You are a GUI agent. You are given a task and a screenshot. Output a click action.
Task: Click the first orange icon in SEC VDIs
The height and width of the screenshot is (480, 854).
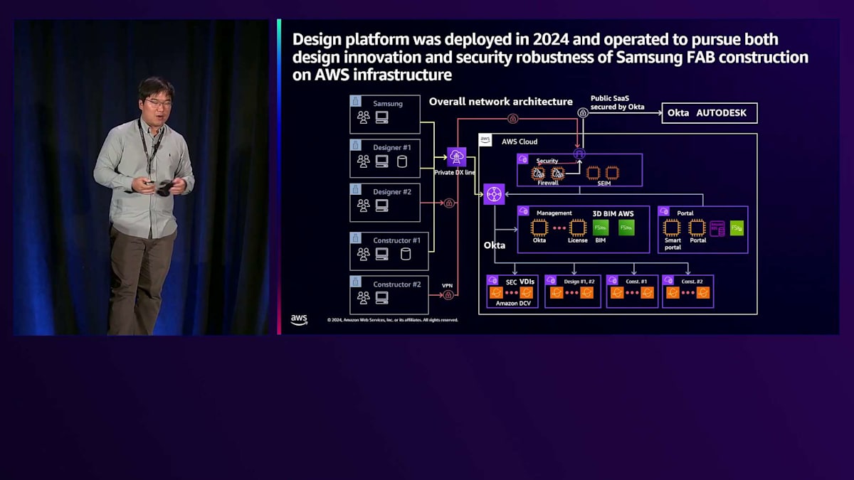click(x=496, y=293)
